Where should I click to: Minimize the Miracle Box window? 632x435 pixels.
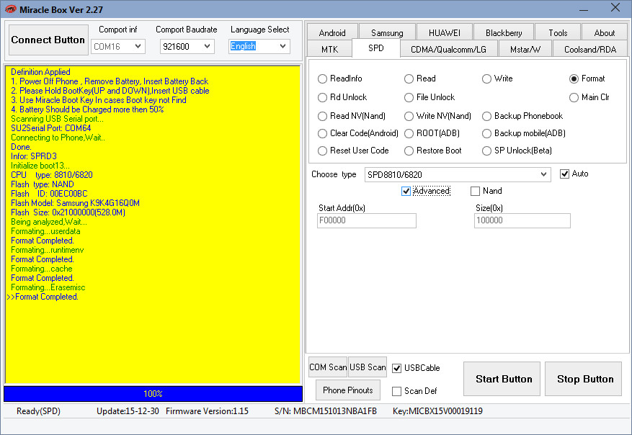point(584,9)
